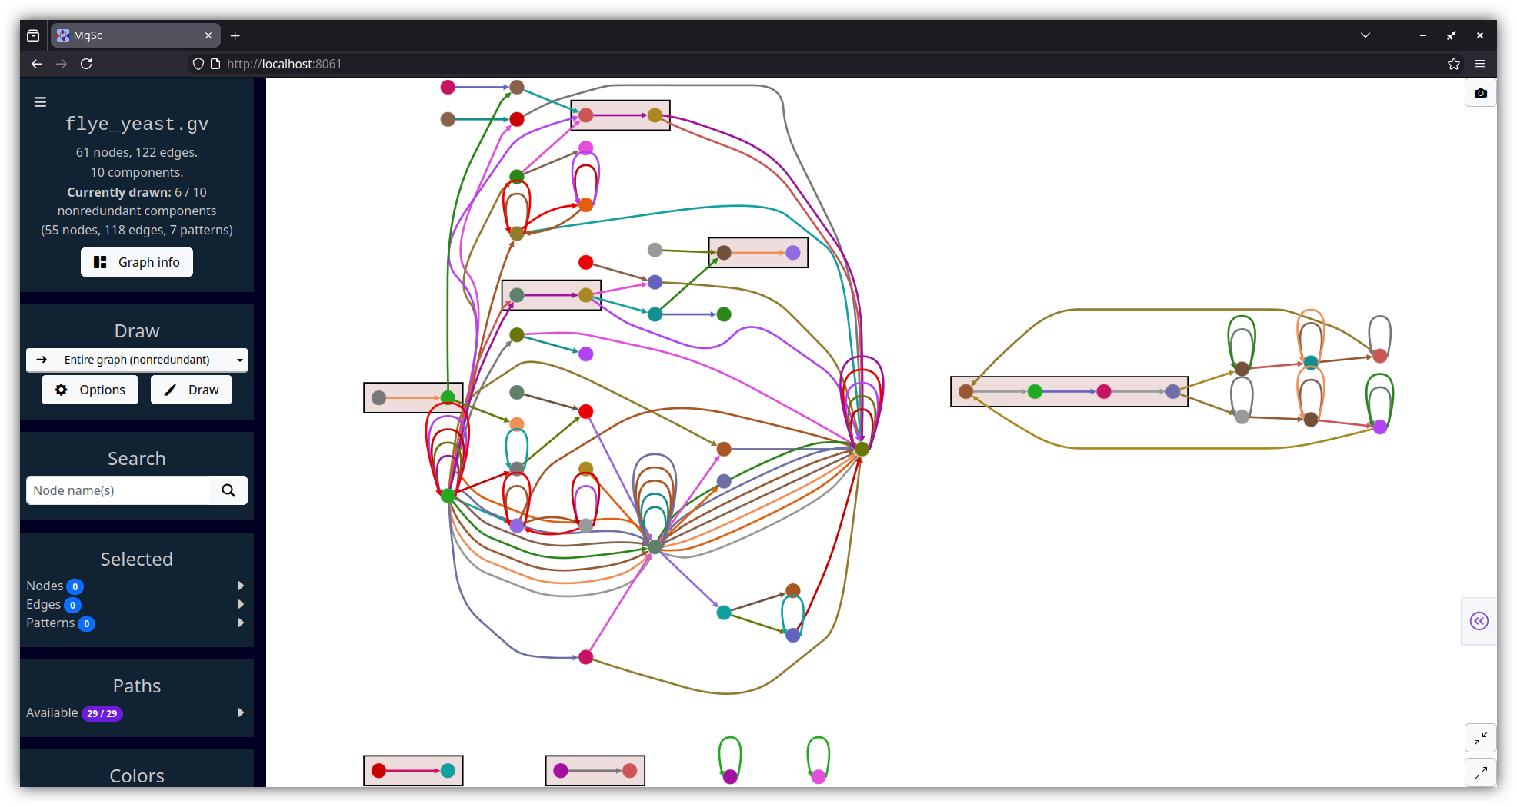Click the Paths section heading
Viewport: 1517px width, 807px height.
coord(137,686)
